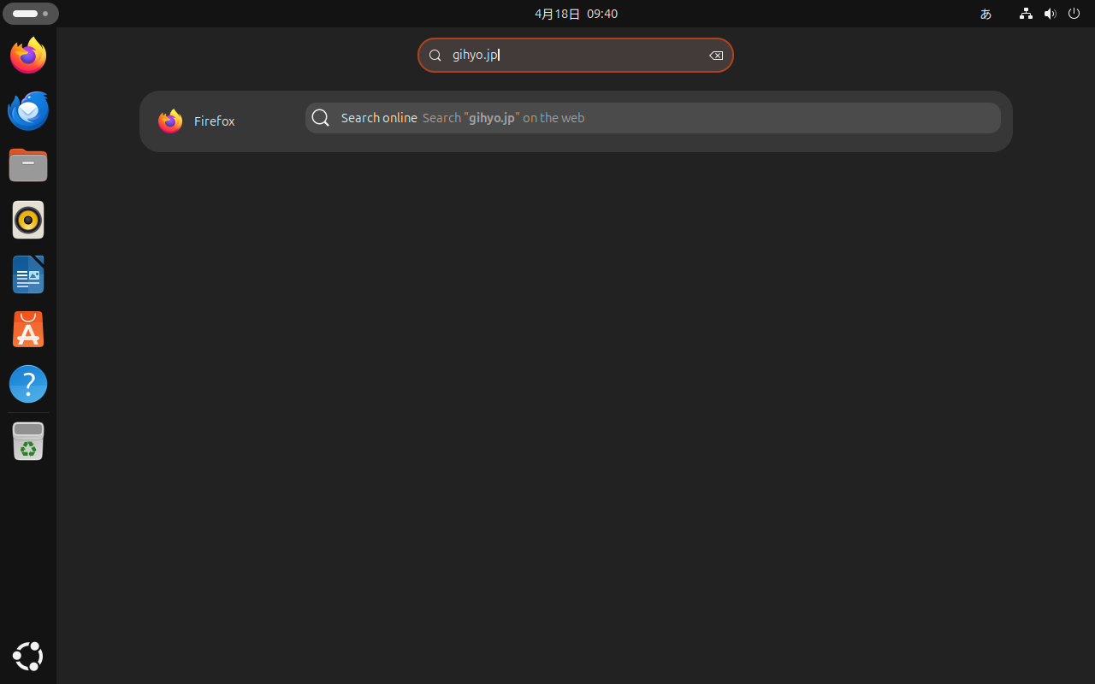
Task: Click the wired network status icon
Action: (x=1026, y=14)
